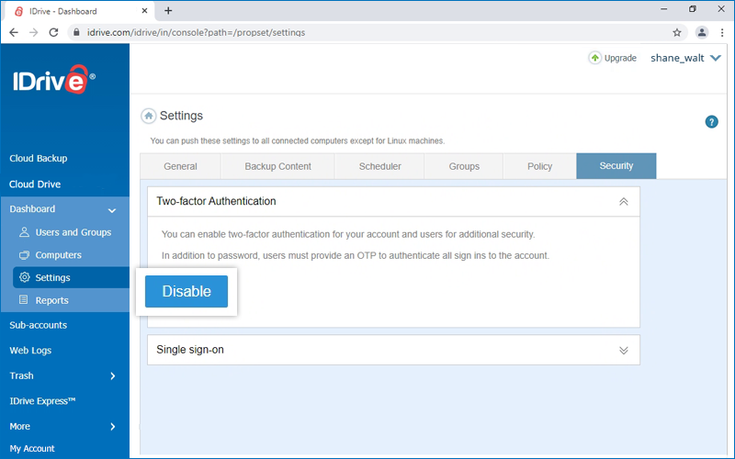Click the Trash label in sidebar
This screenshot has width=735, height=459.
pyautogui.click(x=21, y=375)
